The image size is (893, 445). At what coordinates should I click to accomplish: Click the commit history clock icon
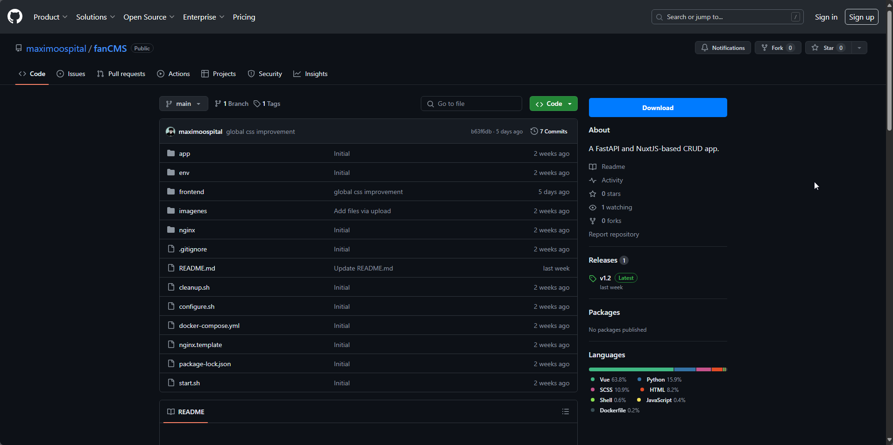point(534,132)
